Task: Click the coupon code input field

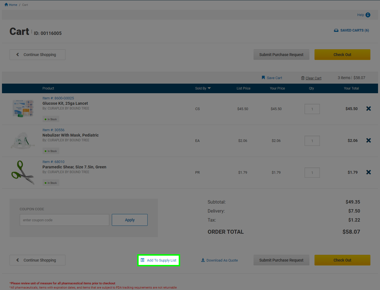Action: coord(64,220)
